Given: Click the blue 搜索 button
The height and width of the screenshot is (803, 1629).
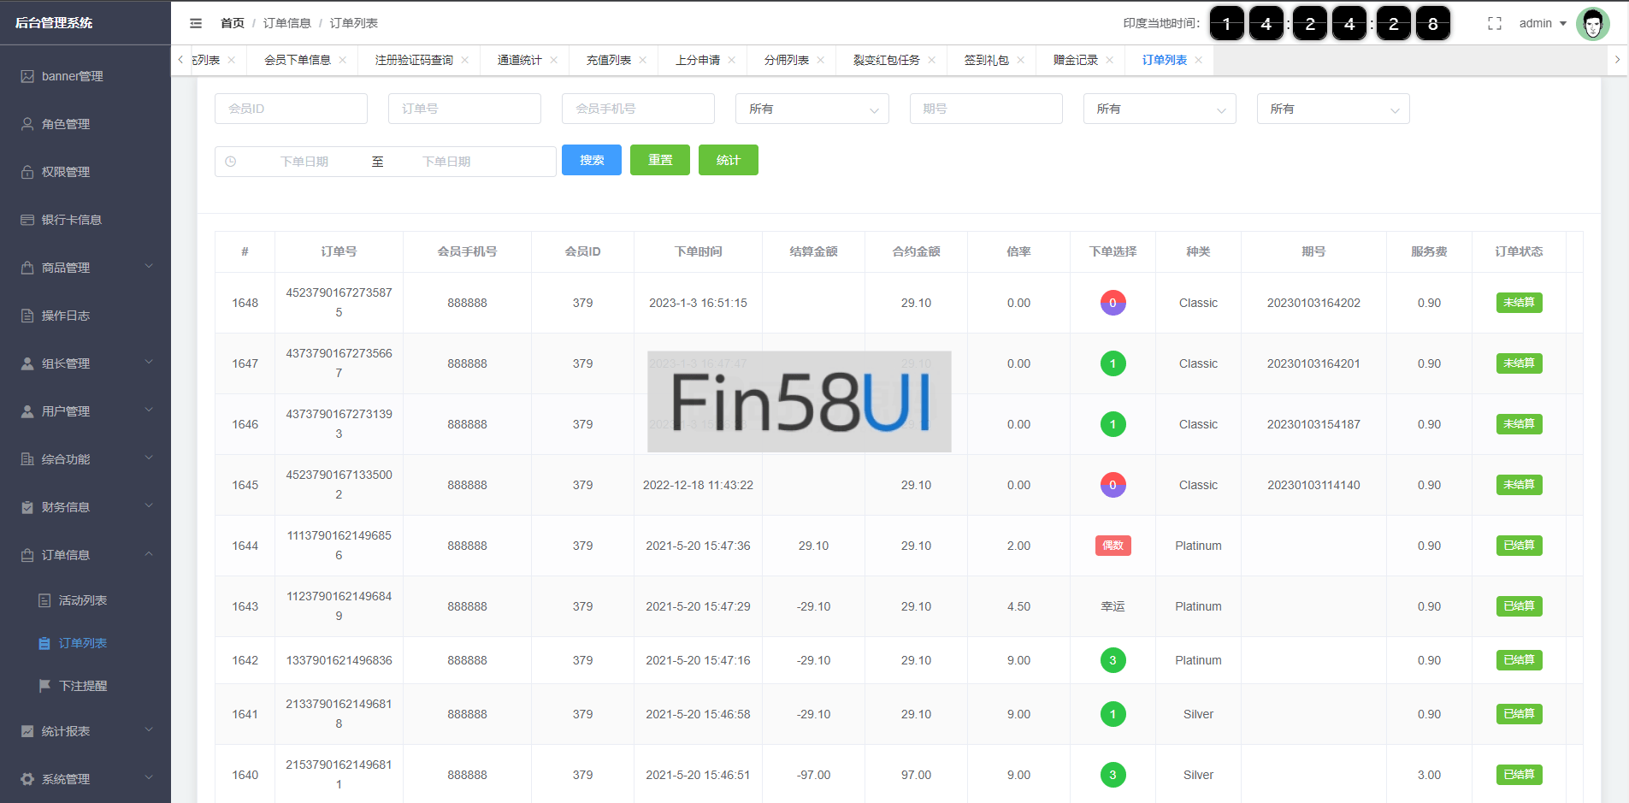Looking at the screenshot, I should tap(591, 160).
